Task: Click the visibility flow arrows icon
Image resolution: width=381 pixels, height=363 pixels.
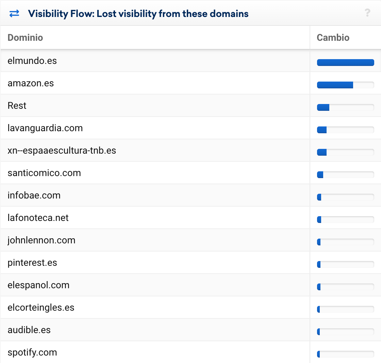Action: [x=14, y=14]
